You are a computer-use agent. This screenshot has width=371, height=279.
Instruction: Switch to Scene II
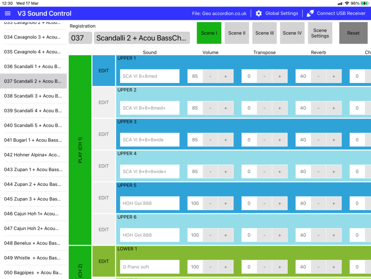click(x=237, y=33)
